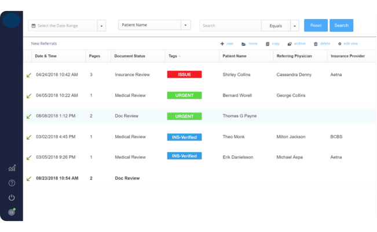Click the move folder icon
The image size is (377, 232).
click(x=244, y=44)
